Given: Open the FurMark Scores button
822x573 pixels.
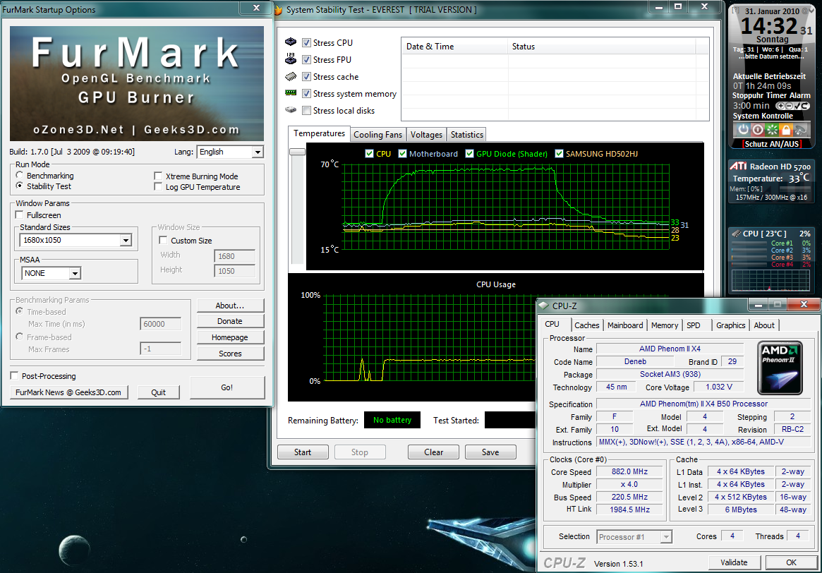Looking at the screenshot, I should [230, 354].
